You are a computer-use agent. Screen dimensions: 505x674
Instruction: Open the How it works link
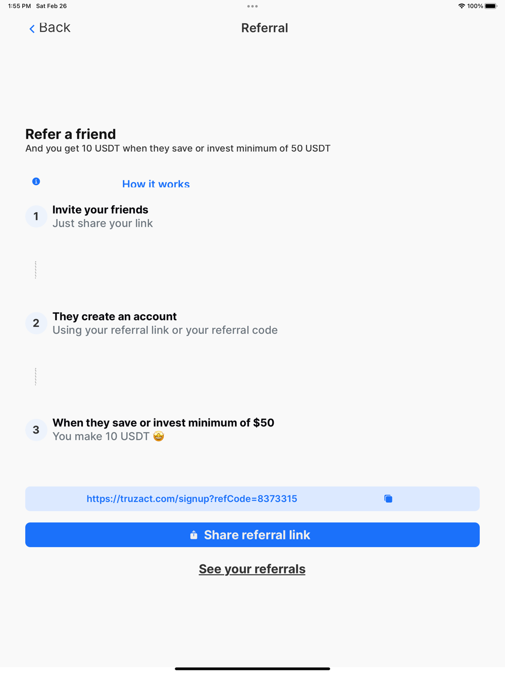point(156,184)
